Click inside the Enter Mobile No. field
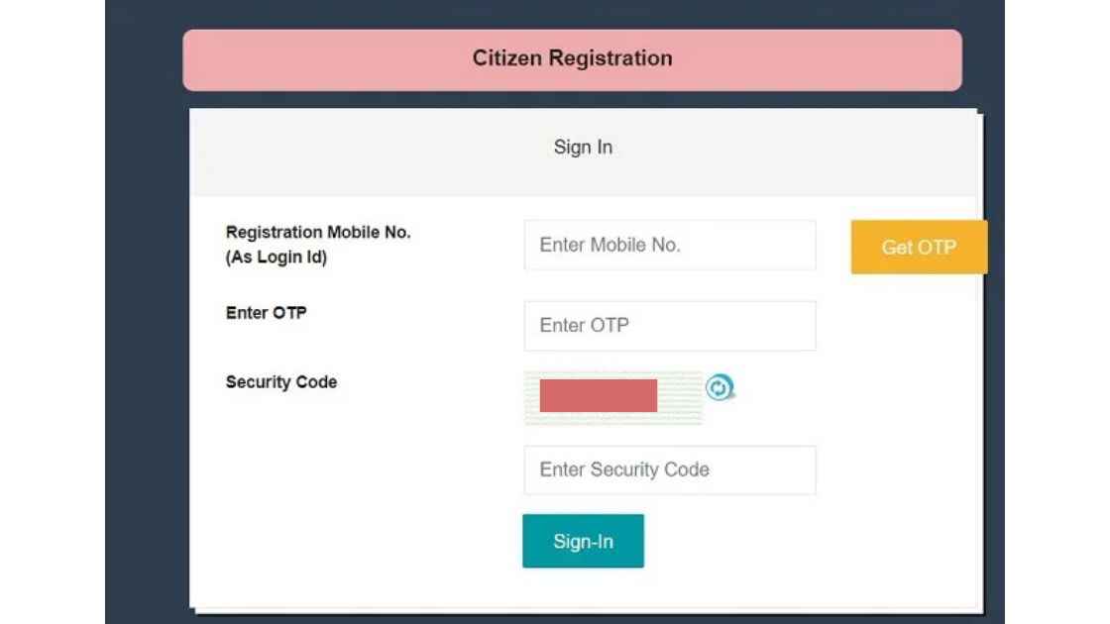Viewport: 1110px width, 624px height. point(669,245)
